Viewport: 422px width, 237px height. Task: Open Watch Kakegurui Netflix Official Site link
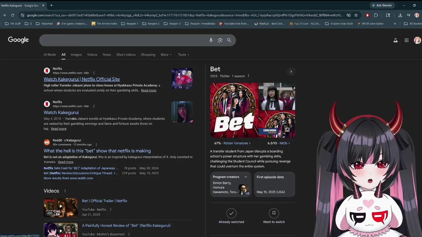click(x=82, y=79)
